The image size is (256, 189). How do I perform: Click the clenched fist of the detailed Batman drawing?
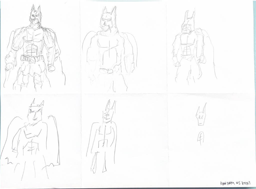51,68
